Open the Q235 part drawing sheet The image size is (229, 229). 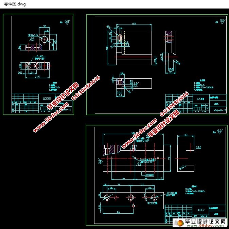(x=38, y=64)
